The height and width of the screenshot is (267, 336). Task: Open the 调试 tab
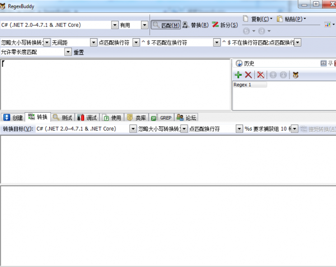pyautogui.click(x=87, y=118)
